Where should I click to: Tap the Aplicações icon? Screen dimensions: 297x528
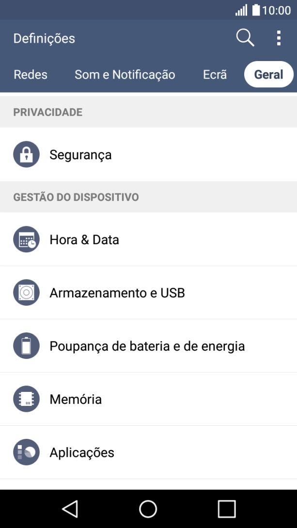26,452
